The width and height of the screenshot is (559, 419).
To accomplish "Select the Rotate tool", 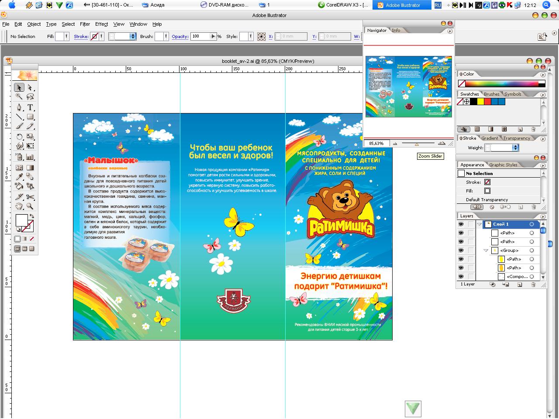I will pyautogui.click(x=19, y=137).
